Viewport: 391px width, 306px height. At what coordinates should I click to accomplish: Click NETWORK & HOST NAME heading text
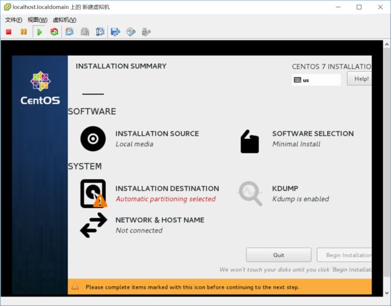coord(160,220)
